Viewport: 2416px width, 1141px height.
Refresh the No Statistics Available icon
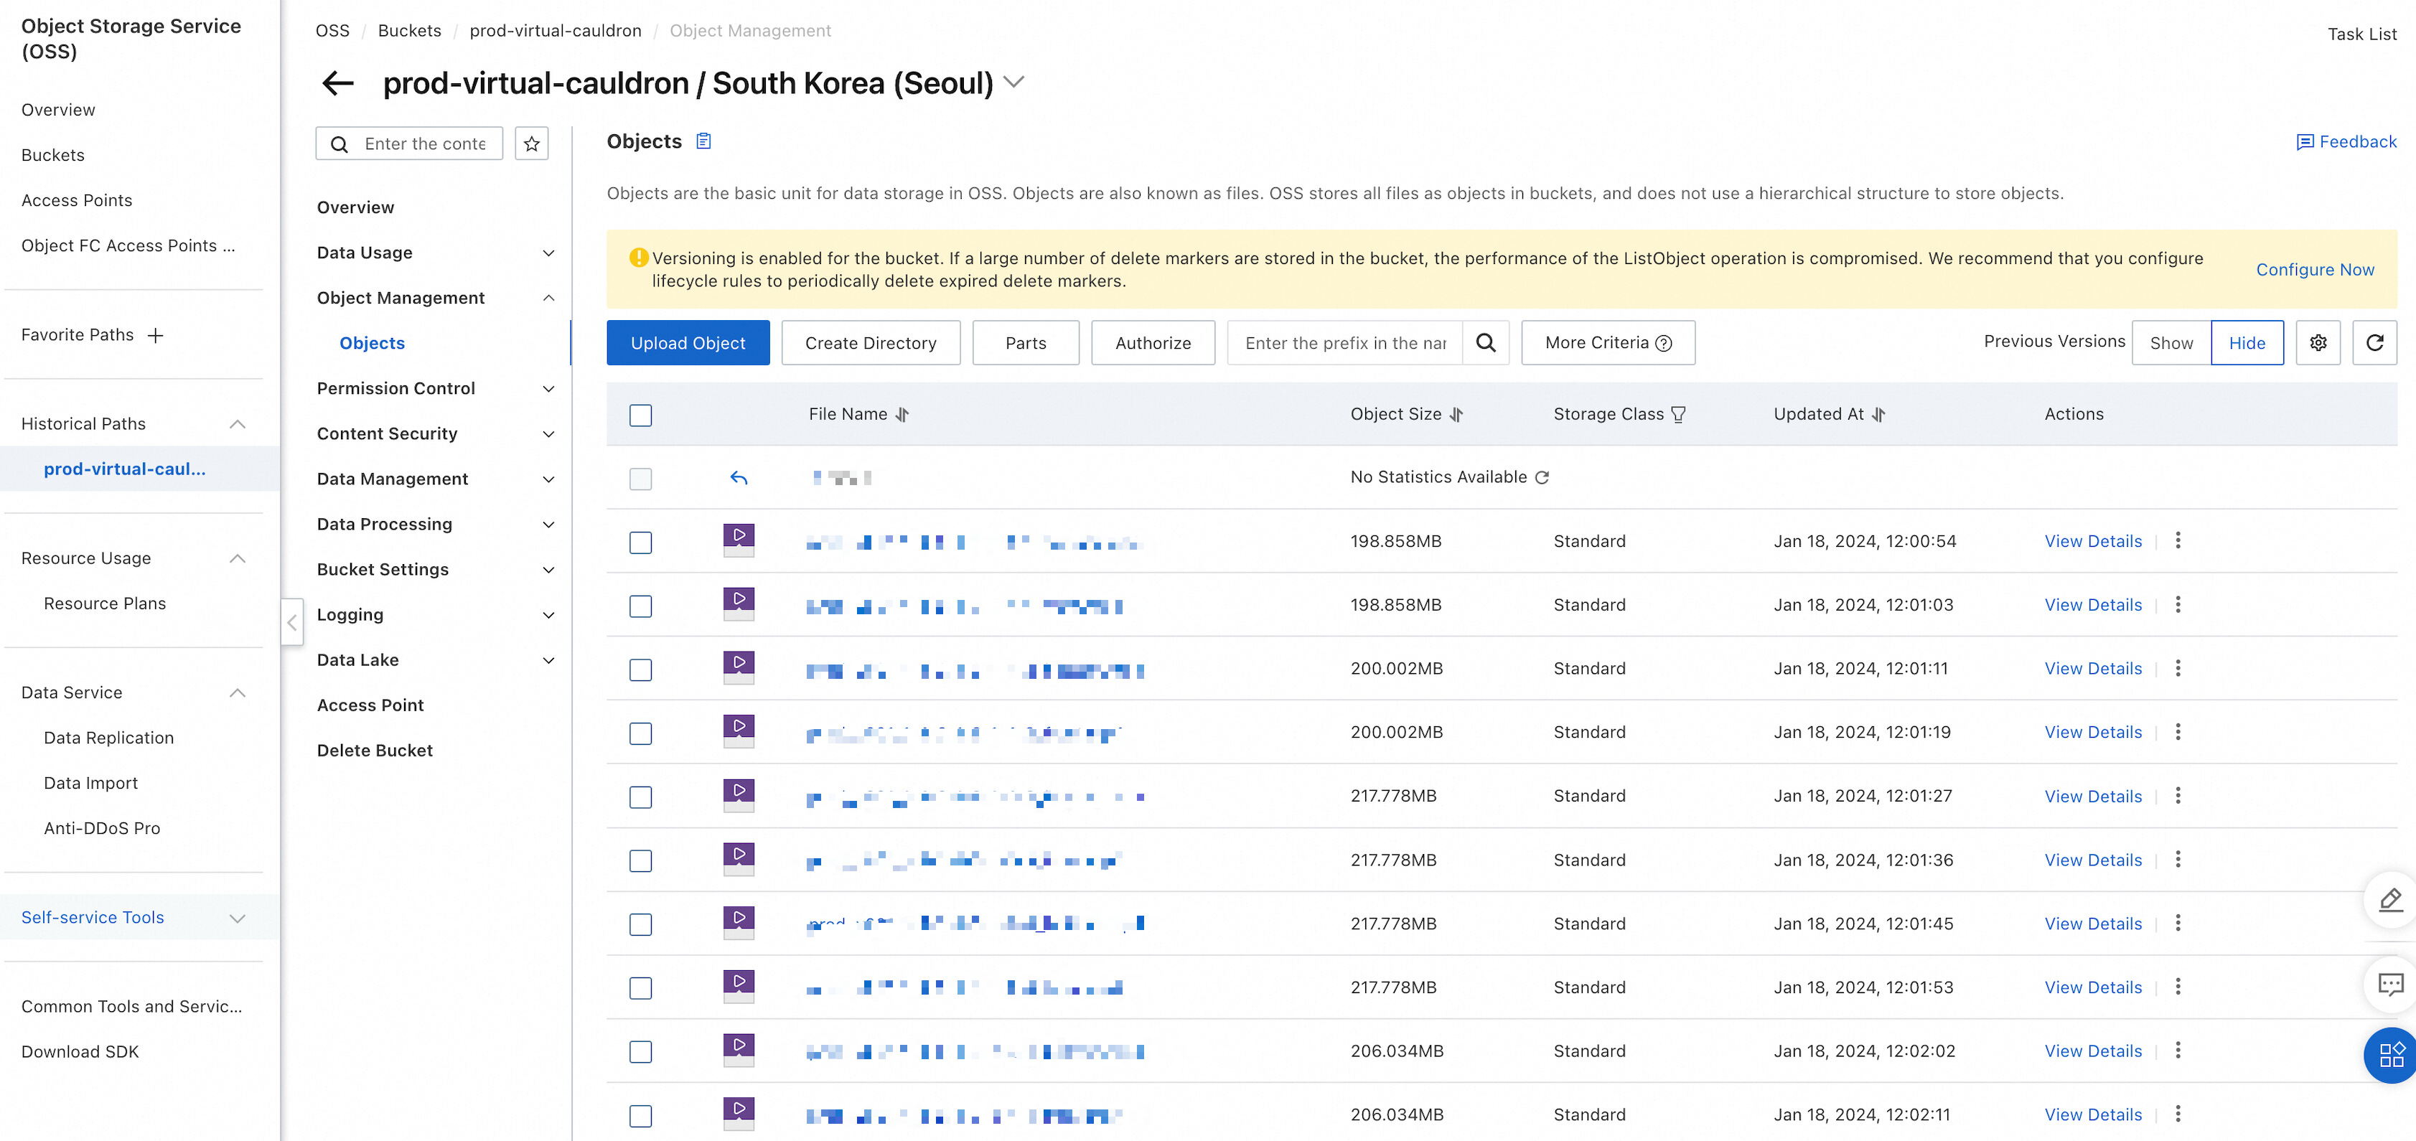pos(1542,477)
